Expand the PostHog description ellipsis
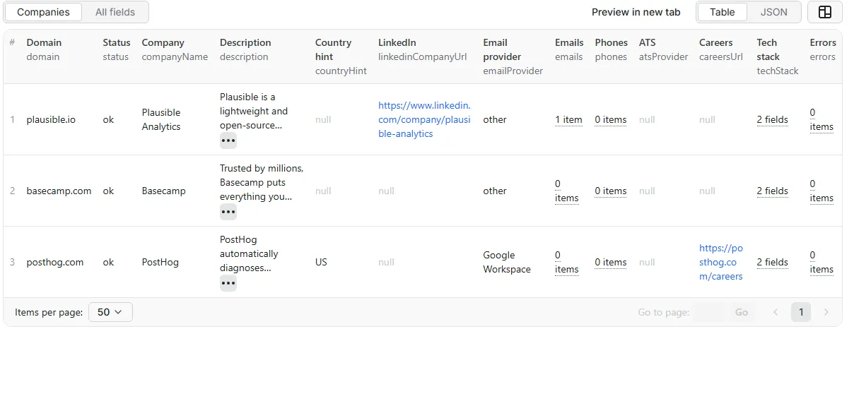 pyautogui.click(x=228, y=283)
